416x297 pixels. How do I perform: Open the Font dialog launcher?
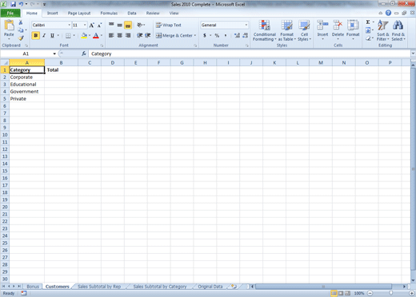(102, 46)
